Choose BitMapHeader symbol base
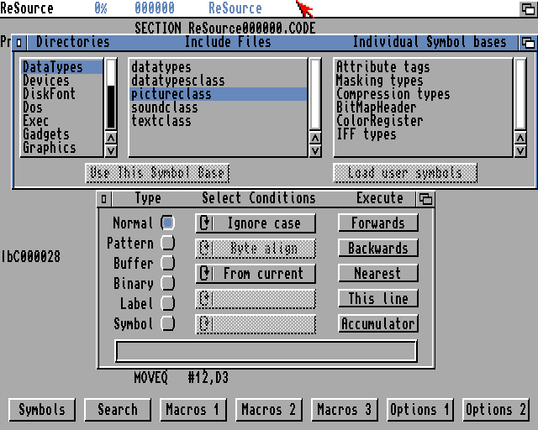538x430 pixels. (424, 107)
